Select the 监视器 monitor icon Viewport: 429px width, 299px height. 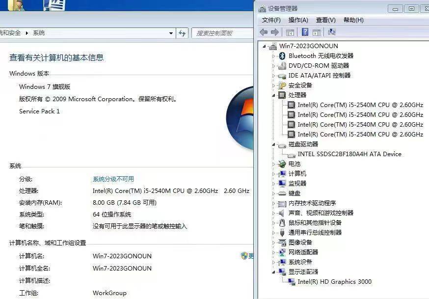click(282, 184)
